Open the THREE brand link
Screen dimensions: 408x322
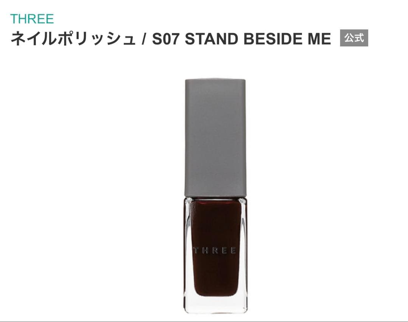pos(32,19)
